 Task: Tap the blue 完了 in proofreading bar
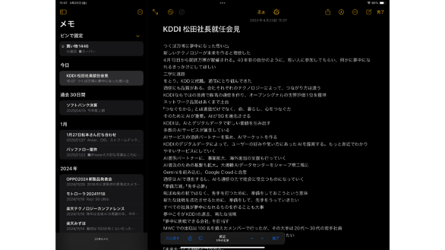276,238
